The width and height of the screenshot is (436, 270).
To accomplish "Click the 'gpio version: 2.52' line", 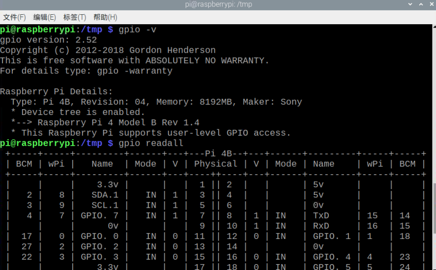I will pyautogui.click(x=48, y=40).
